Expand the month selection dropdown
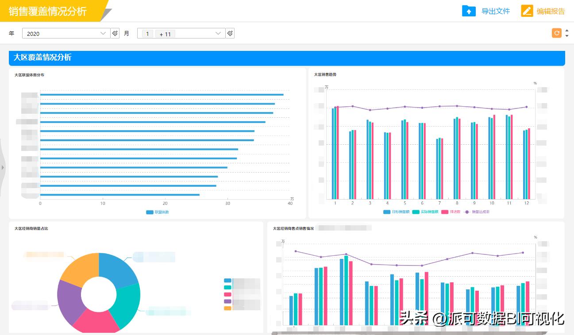 point(218,33)
